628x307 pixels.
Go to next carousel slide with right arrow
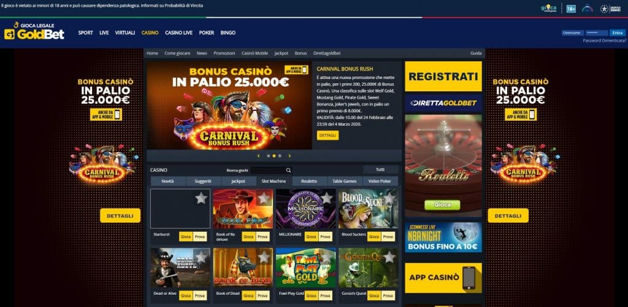(x=289, y=156)
